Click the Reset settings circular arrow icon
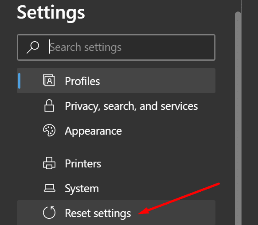Screen dimensions: 258x225 49,212
